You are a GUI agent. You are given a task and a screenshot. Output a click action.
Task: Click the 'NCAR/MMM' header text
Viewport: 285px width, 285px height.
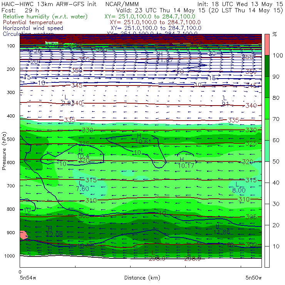(x=122, y=4)
